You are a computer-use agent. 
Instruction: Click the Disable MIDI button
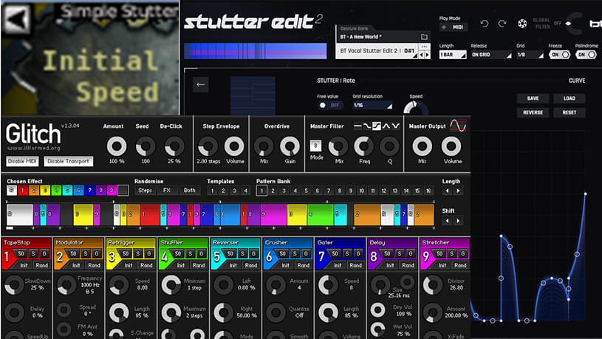(23, 161)
